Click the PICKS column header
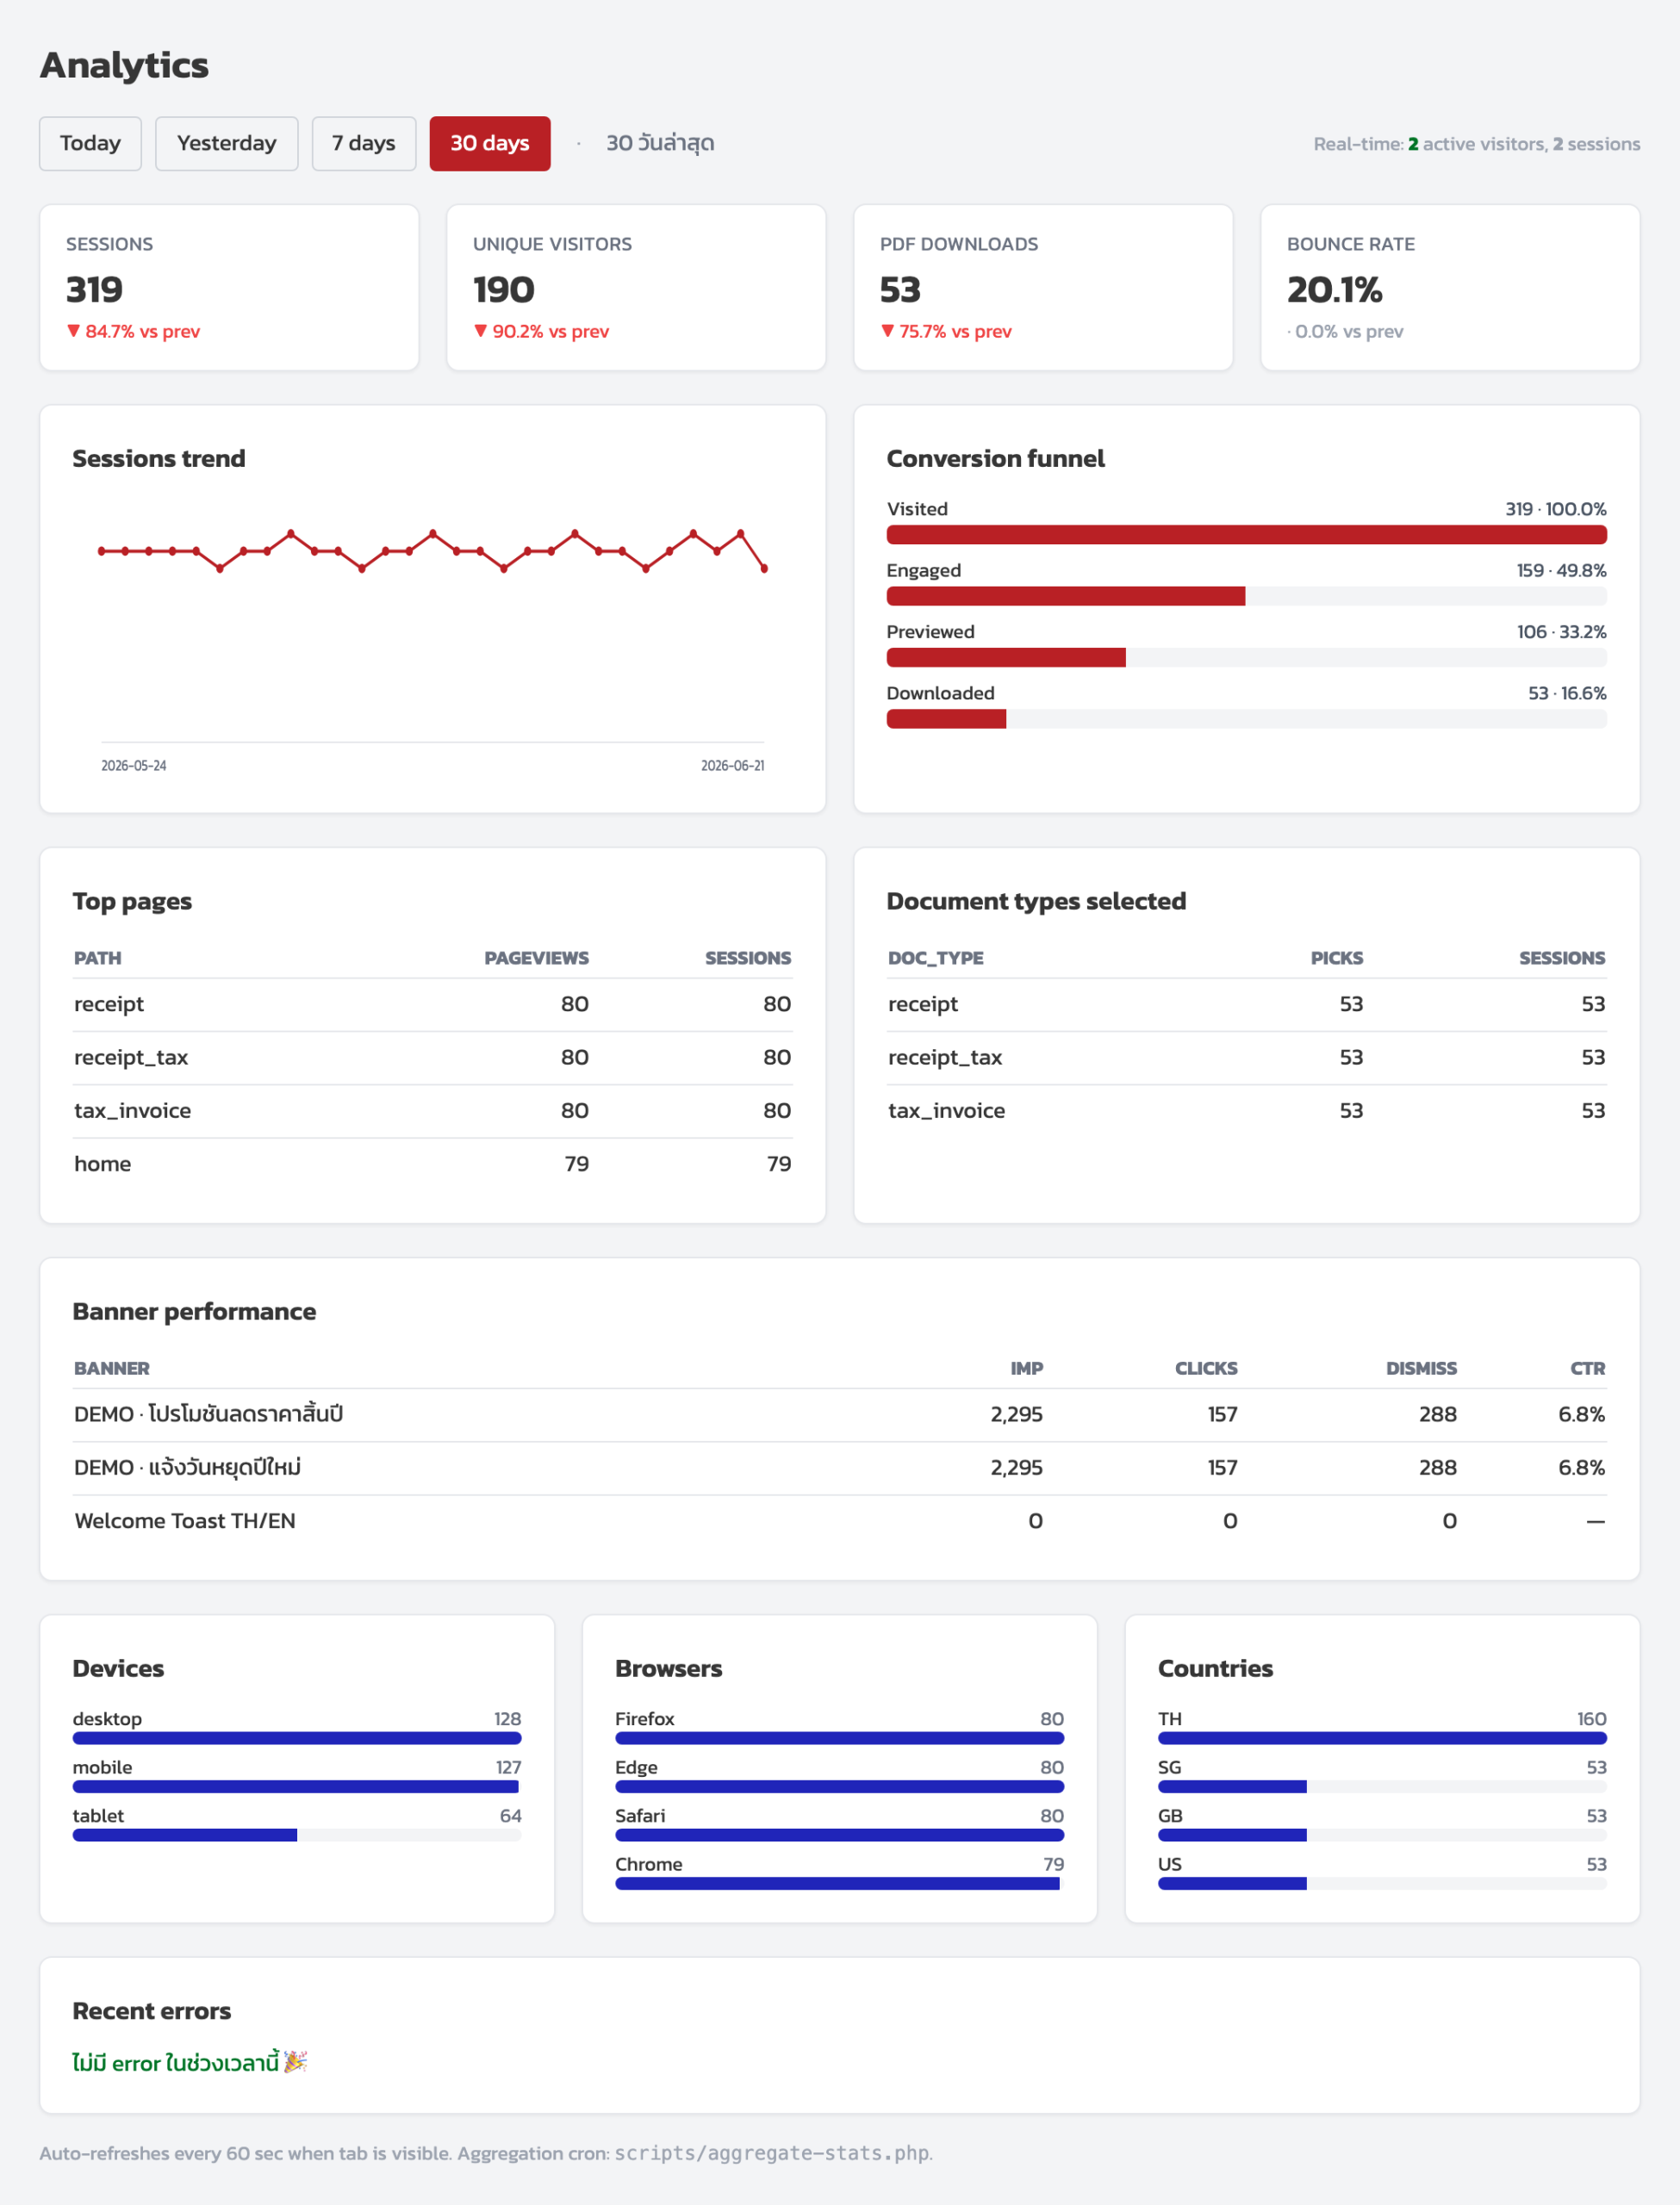The width and height of the screenshot is (1680, 2205). coord(1336,958)
